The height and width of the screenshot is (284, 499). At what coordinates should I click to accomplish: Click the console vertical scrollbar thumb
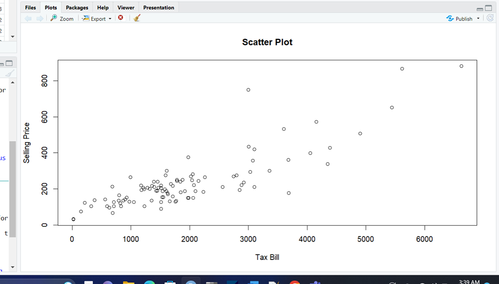click(12, 189)
